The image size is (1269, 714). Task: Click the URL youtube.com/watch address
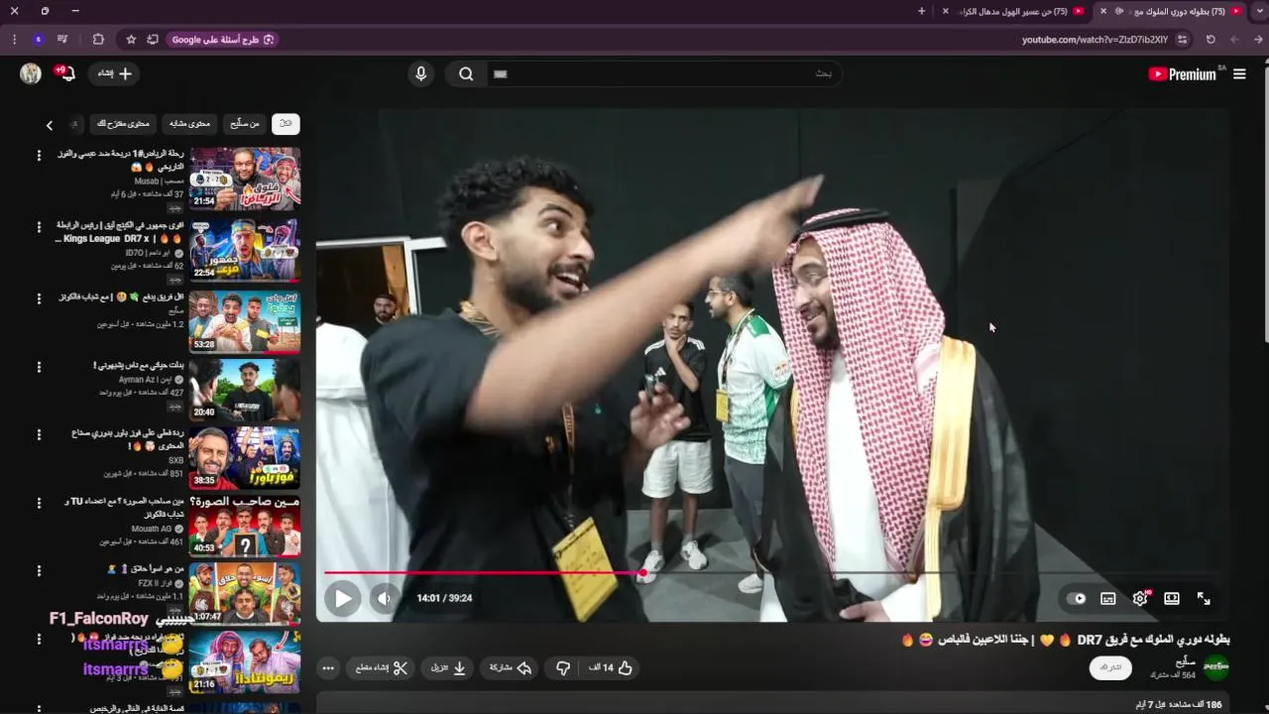point(1095,40)
